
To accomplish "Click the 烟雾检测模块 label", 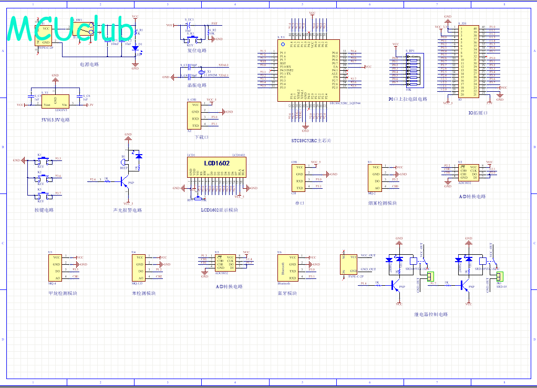I will 382,203.
